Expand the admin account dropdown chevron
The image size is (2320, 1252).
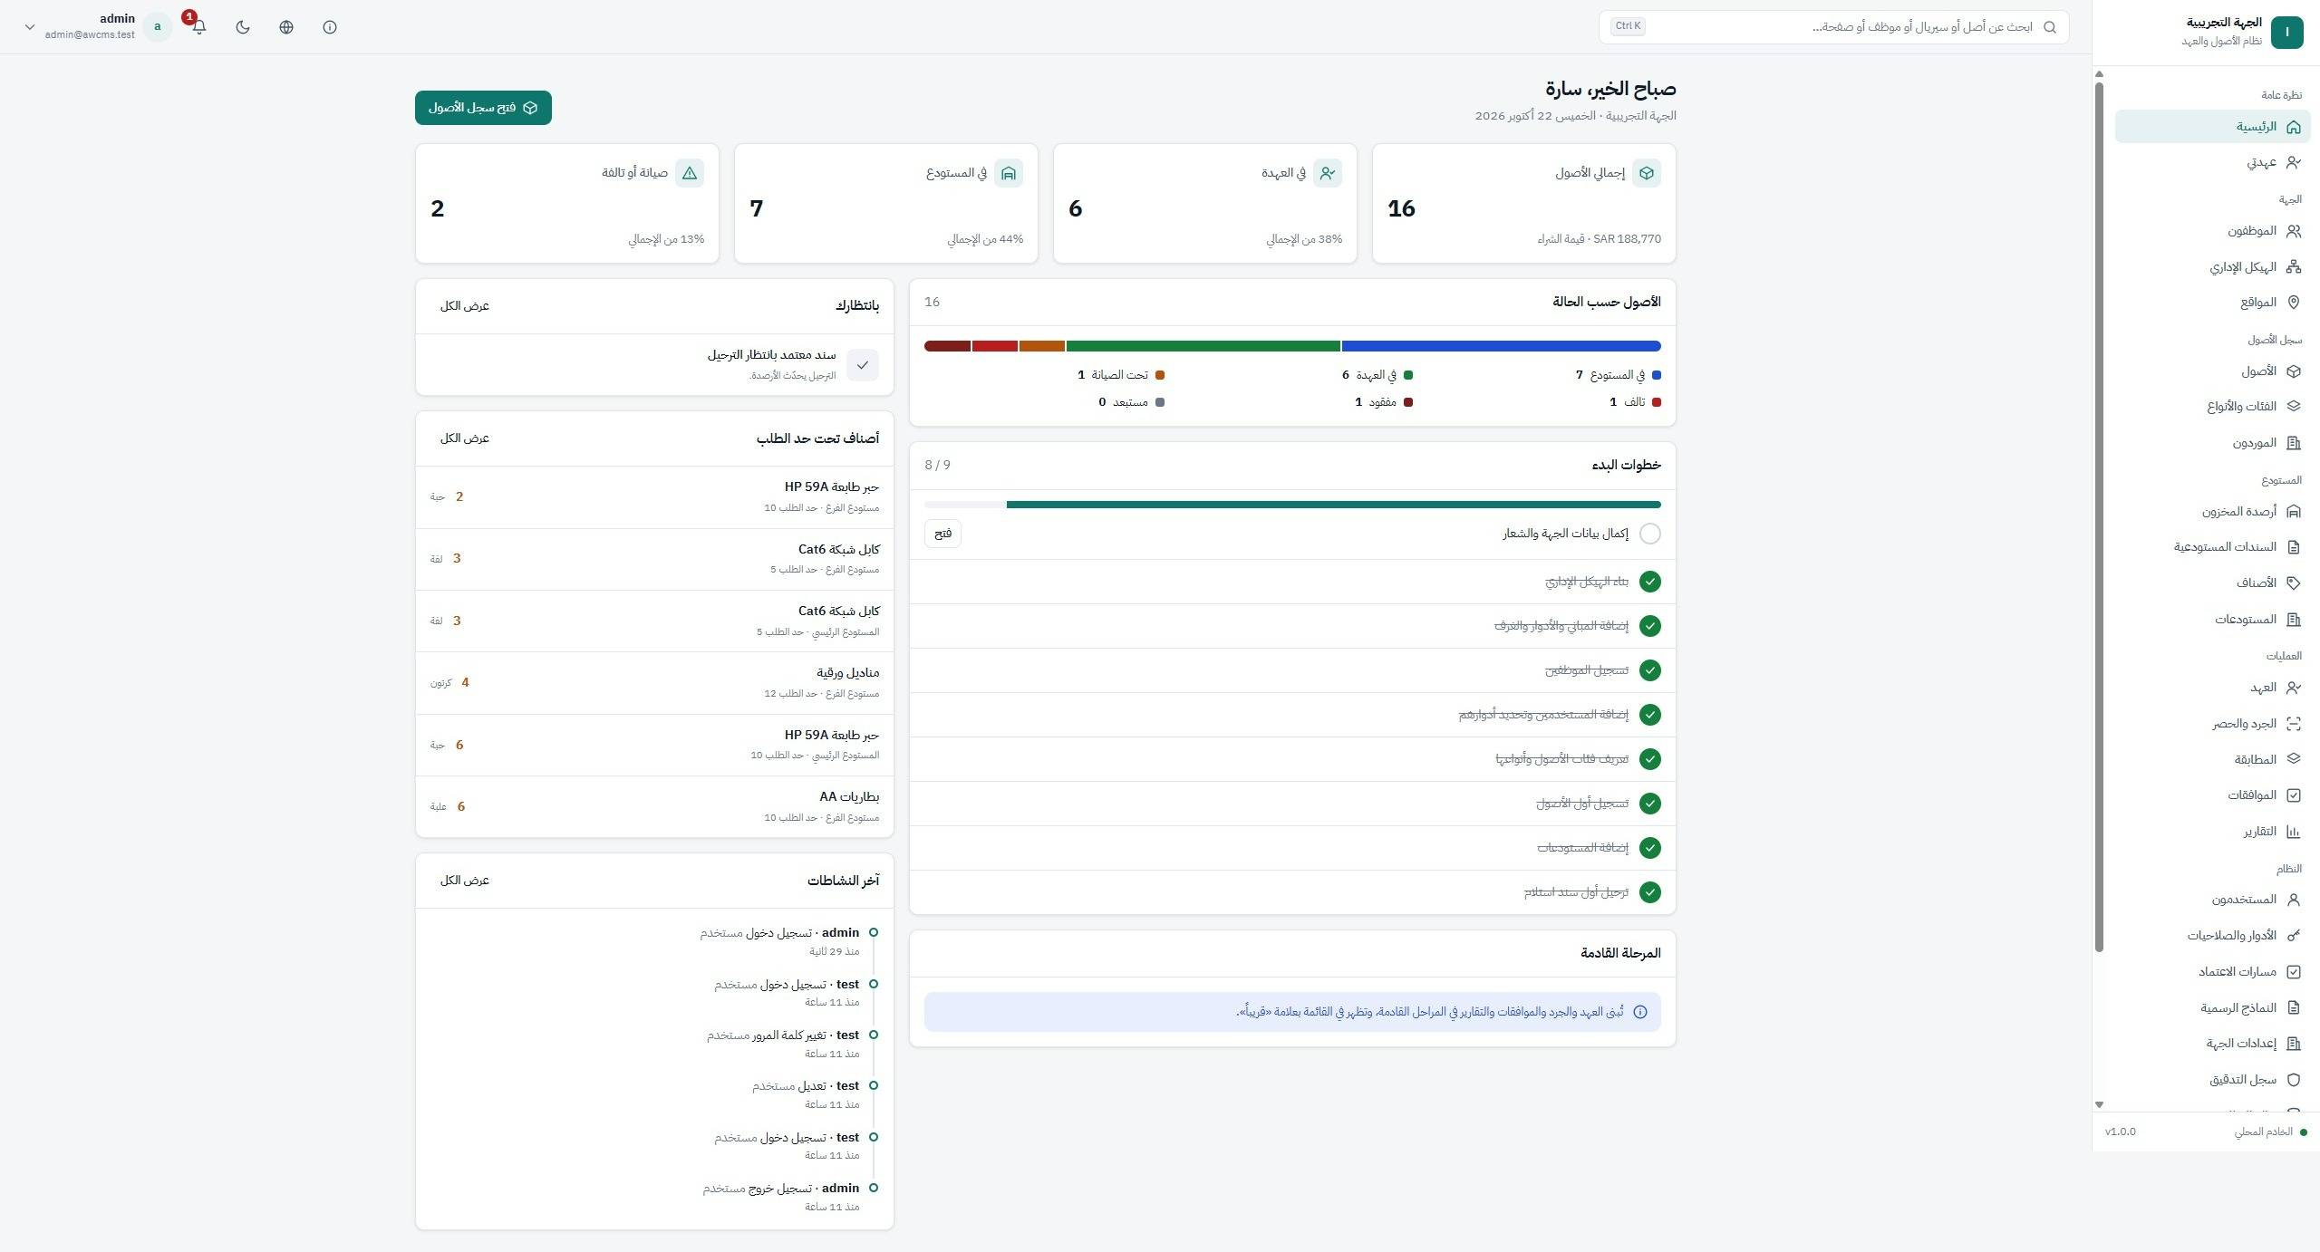click(29, 27)
